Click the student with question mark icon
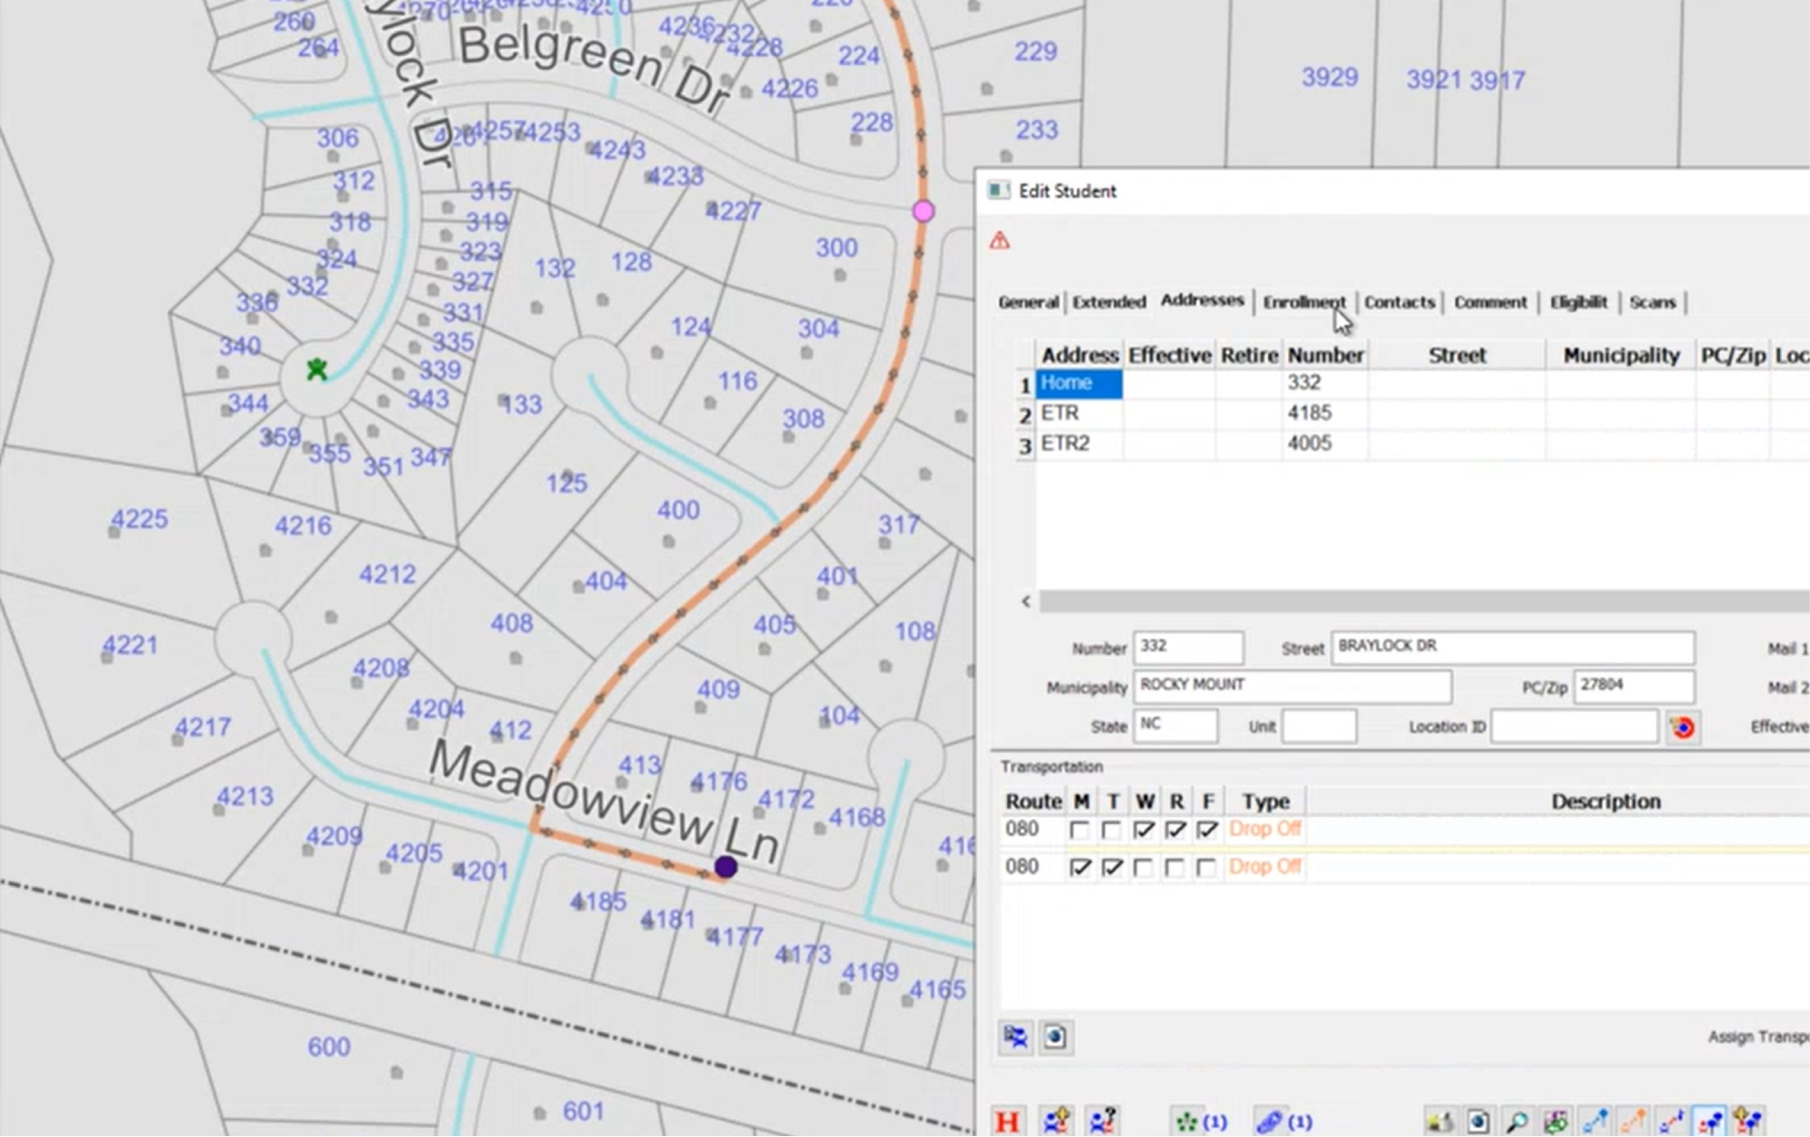The image size is (1810, 1137). (1102, 1121)
